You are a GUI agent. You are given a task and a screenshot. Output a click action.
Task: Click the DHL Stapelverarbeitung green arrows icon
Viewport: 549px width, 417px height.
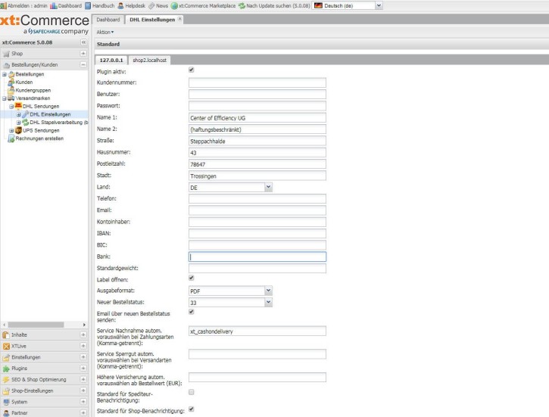click(x=26, y=123)
